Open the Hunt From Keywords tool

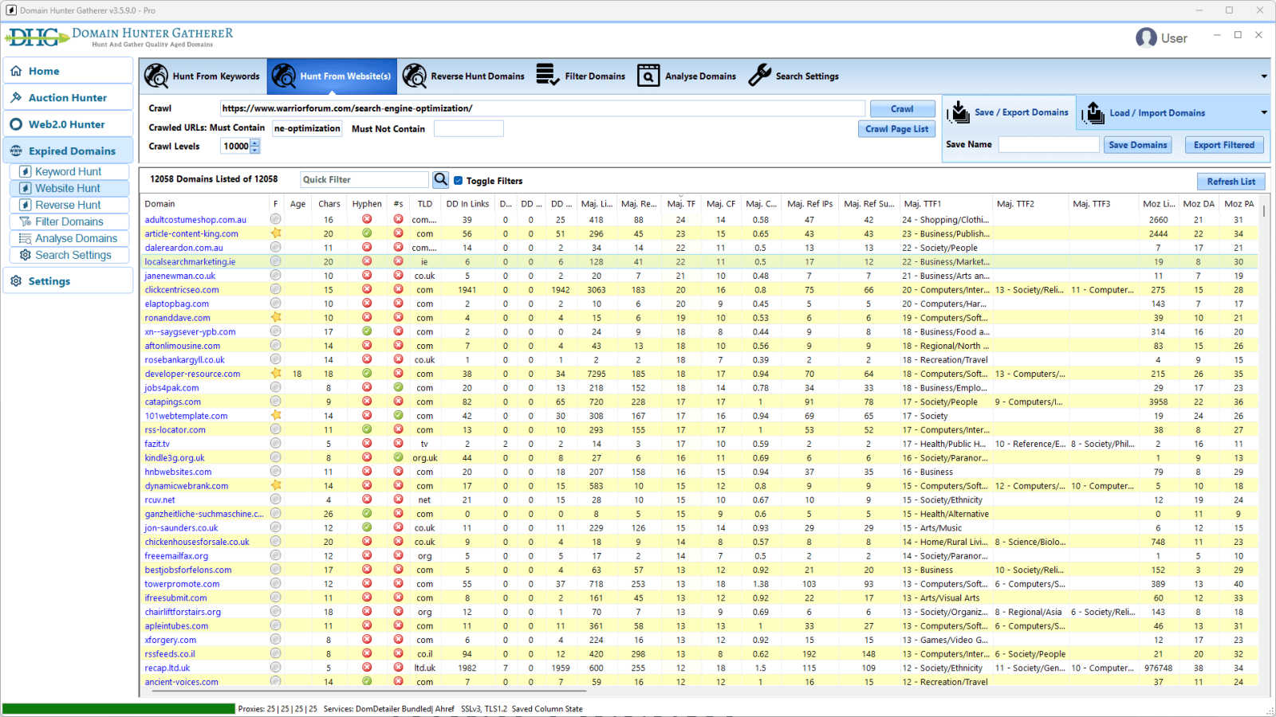pos(202,76)
